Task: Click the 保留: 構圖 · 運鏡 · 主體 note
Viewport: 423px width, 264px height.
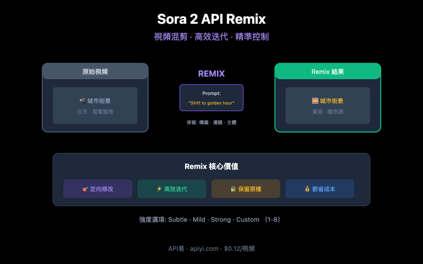Action: [x=211, y=122]
